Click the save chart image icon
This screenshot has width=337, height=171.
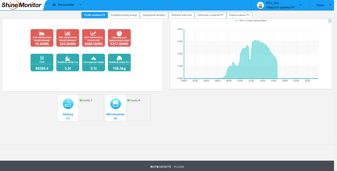point(329,21)
